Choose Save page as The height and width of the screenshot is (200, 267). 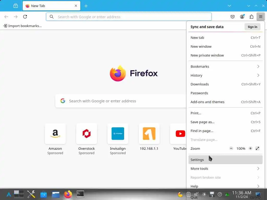pyautogui.click(x=226, y=122)
